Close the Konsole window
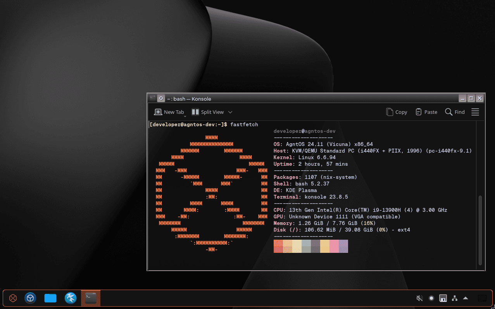495x309 pixels. pos(479,98)
